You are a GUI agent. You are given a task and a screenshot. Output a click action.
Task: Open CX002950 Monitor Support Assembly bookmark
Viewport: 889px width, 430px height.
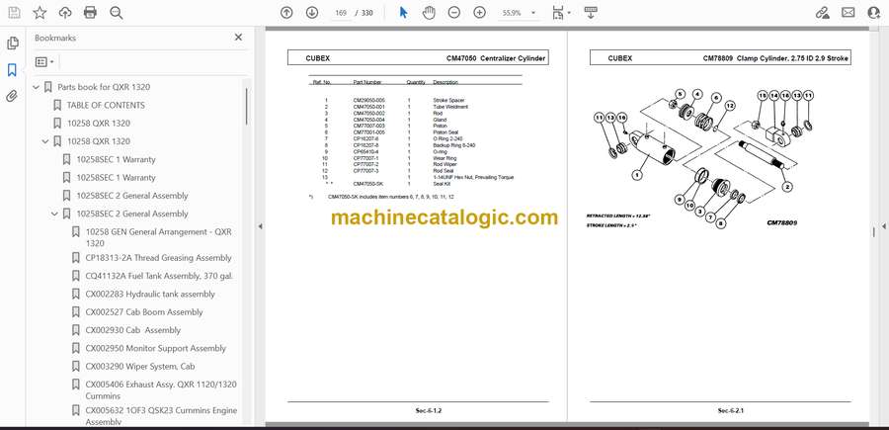(x=156, y=348)
